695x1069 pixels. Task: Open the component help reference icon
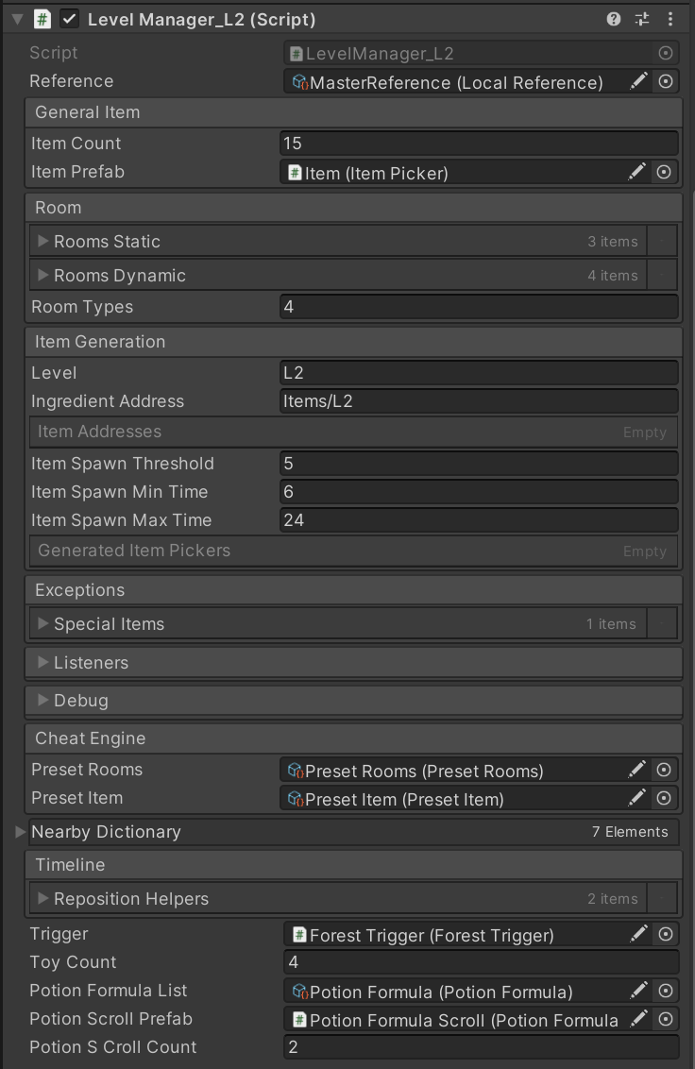[614, 19]
